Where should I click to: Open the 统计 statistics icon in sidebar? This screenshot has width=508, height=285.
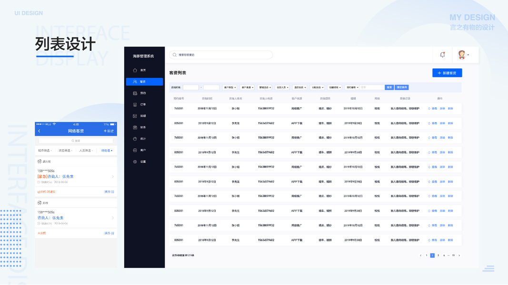(135, 139)
